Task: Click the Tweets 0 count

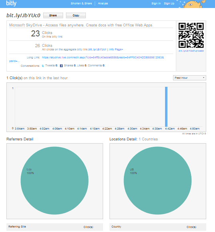Action: [51, 65]
